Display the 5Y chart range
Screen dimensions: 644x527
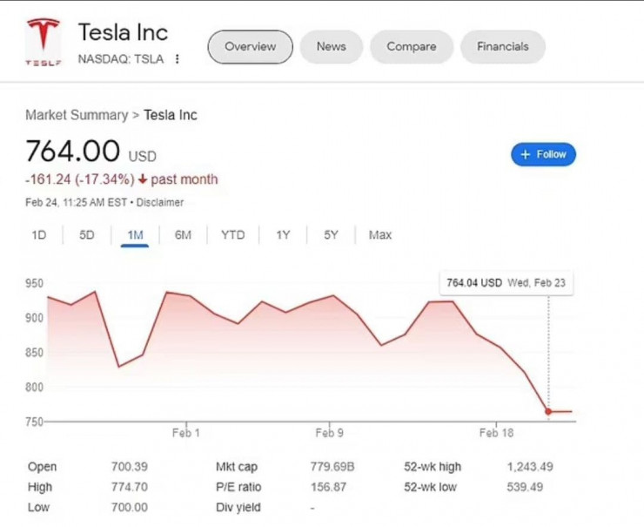pyautogui.click(x=331, y=235)
